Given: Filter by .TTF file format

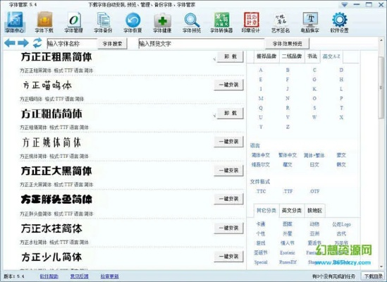Looking at the screenshot, I should (x=288, y=191).
